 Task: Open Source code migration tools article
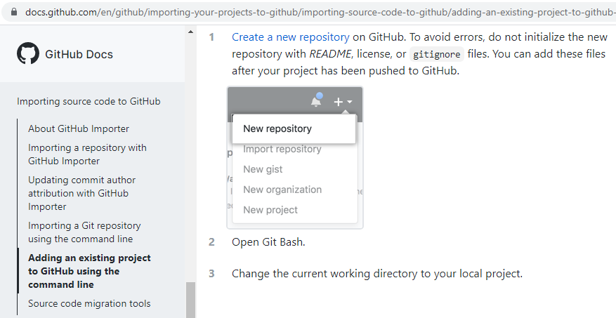pyautogui.click(x=89, y=303)
